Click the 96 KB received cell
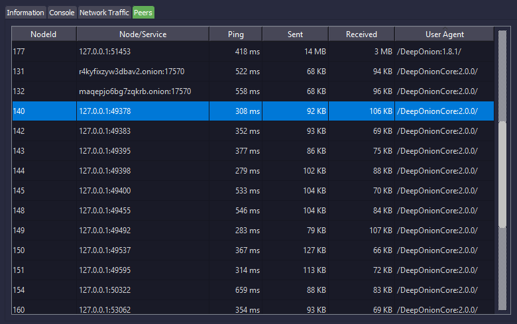The height and width of the screenshot is (324, 517). tap(361, 91)
